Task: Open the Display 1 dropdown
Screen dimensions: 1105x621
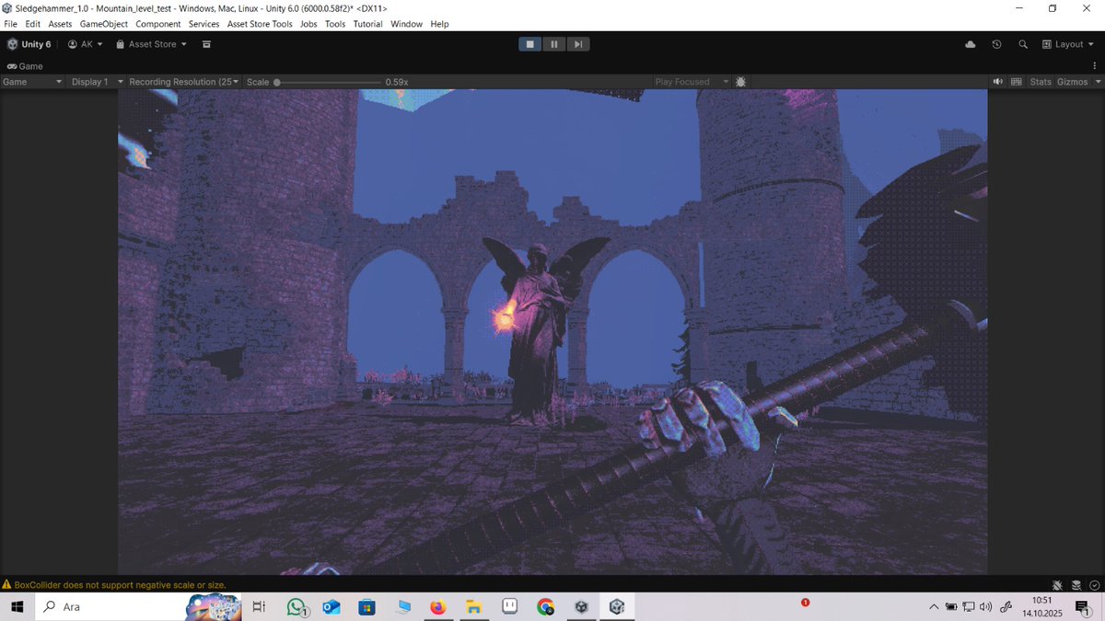Action: pyautogui.click(x=95, y=81)
